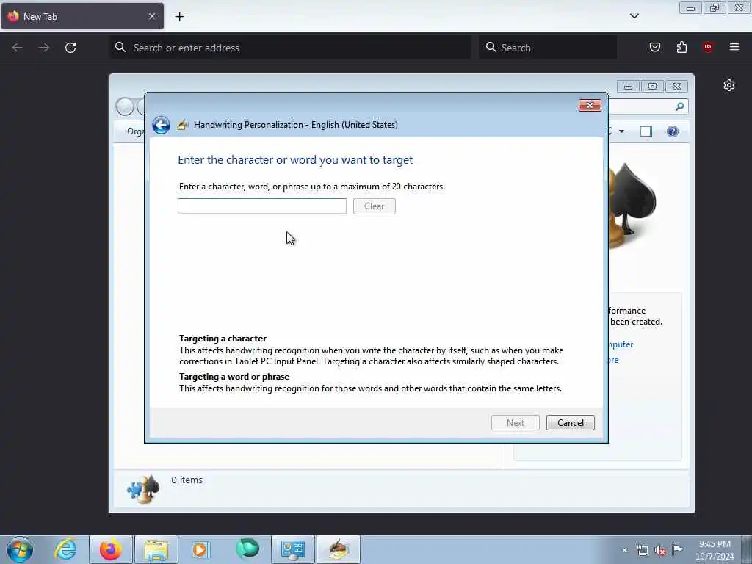Minimize the Firefox window

click(690, 8)
